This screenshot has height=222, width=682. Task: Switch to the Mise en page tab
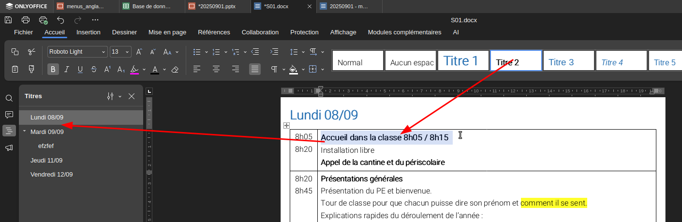click(x=167, y=32)
